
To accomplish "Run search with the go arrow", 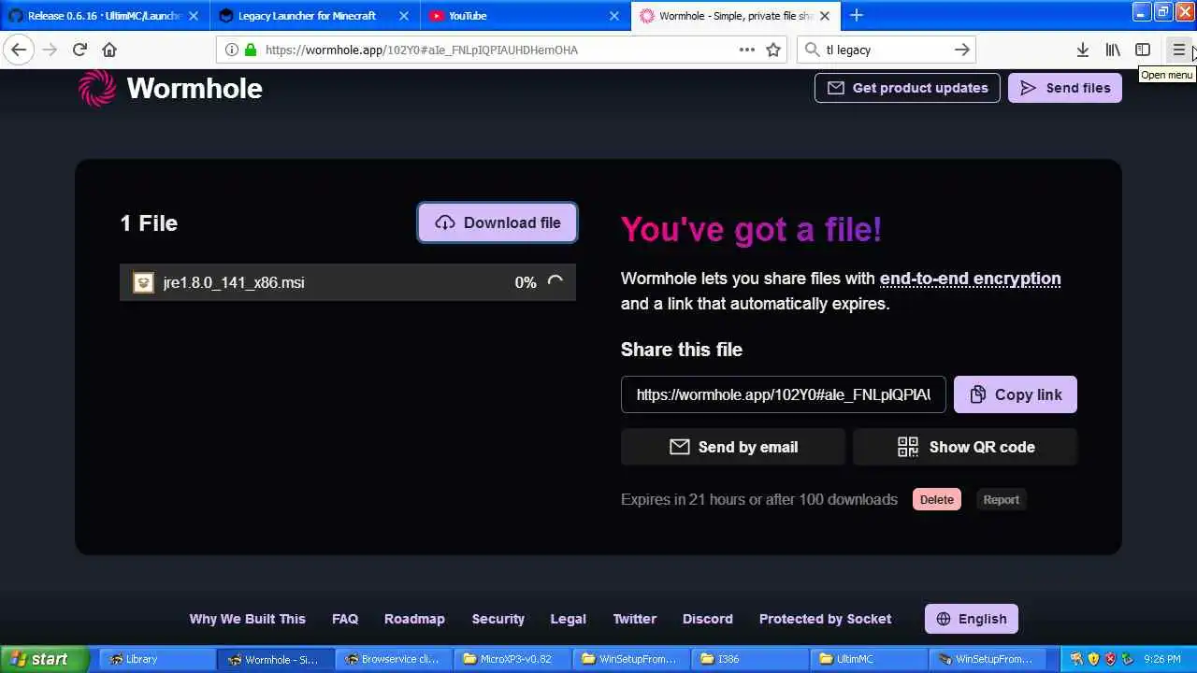I will (961, 50).
